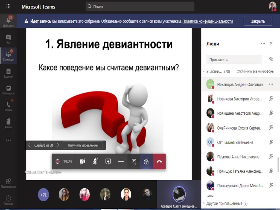This screenshot has height=210, width=280.
Task: Collapse the participants list section
Action: 204,72
